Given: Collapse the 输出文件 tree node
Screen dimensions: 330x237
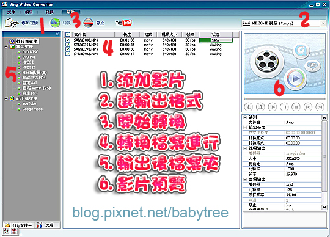Looking at the screenshot, I should pos(6,46).
